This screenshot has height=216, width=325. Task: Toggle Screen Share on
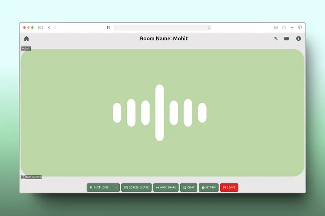pyautogui.click(x=136, y=187)
